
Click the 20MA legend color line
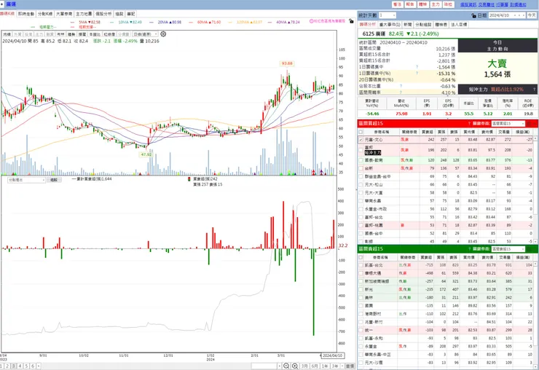point(152,22)
